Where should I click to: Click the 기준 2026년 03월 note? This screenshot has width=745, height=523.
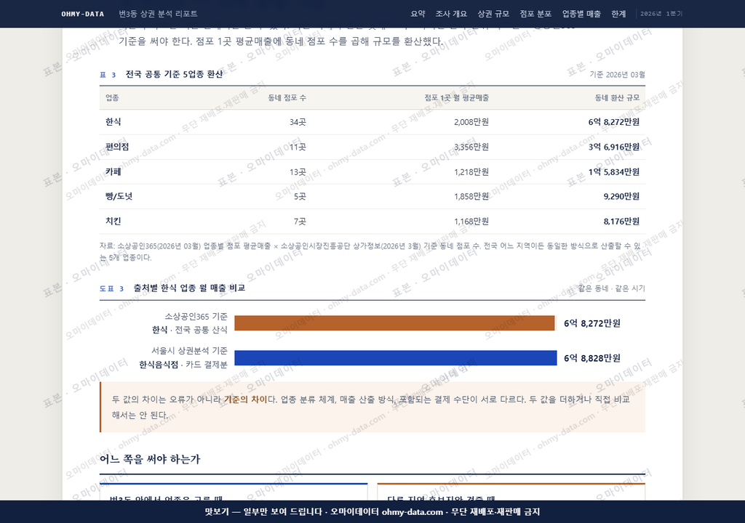click(617, 75)
